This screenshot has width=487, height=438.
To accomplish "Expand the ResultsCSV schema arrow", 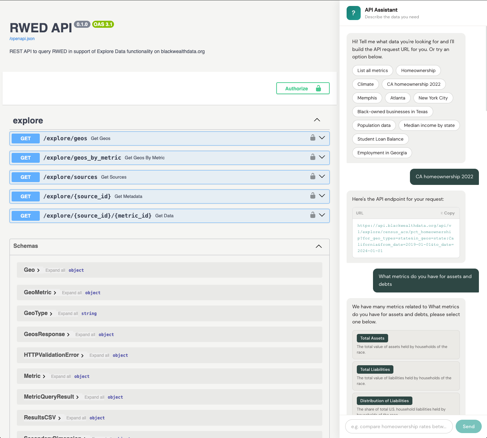I will [59, 418].
